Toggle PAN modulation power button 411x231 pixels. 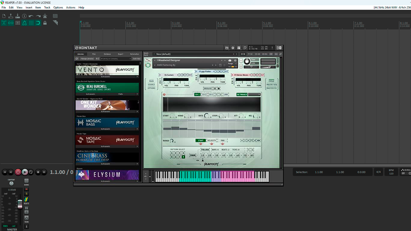(223, 144)
